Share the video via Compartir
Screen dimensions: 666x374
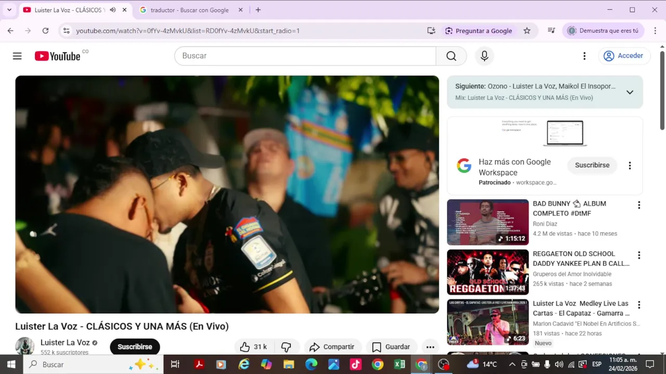(332, 347)
